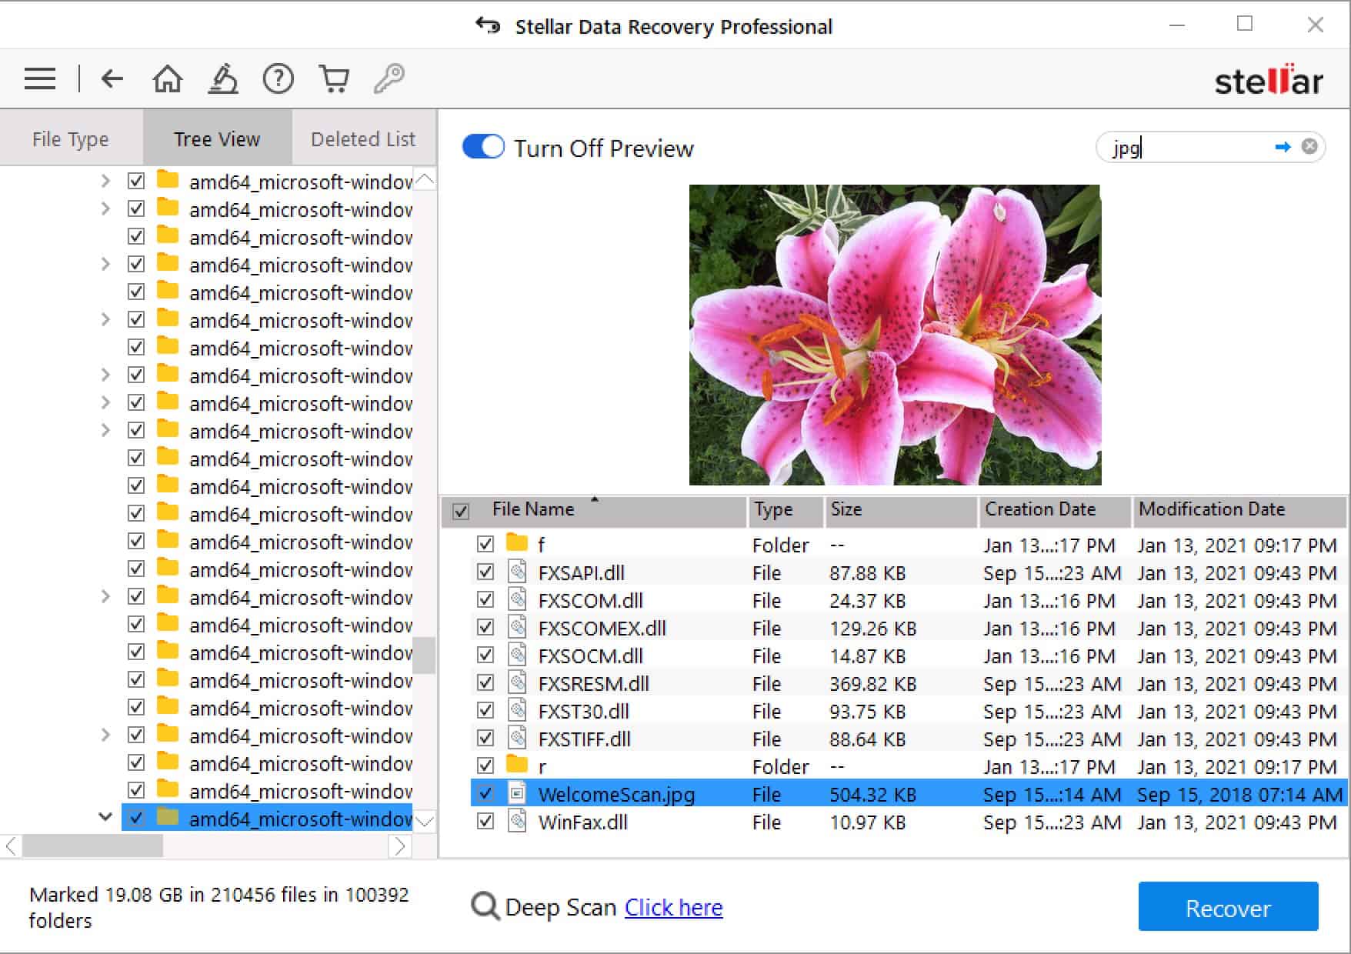Click the microscope scan tool icon

click(223, 78)
